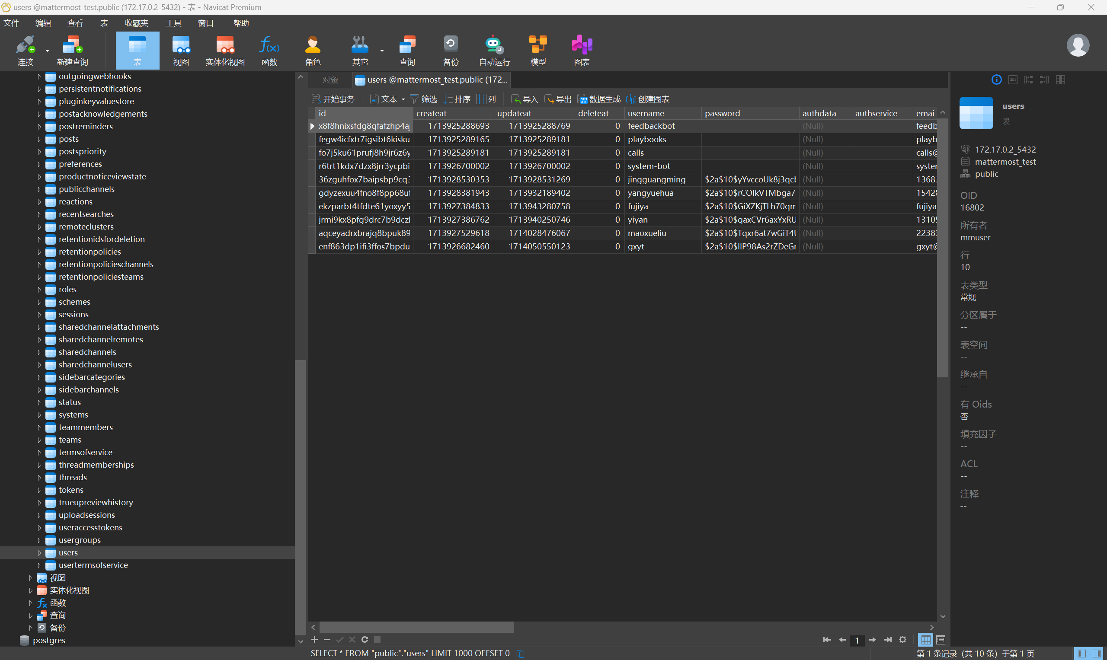Open the 文本 (Text) dropdown arrow
The height and width of the screenshot is (660, 1107).
pyautogui.click(x=403, y=99)
